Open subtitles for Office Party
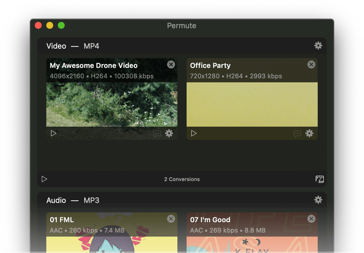The height and width of the screenshot is (253, 364). (x=297, y=134)
